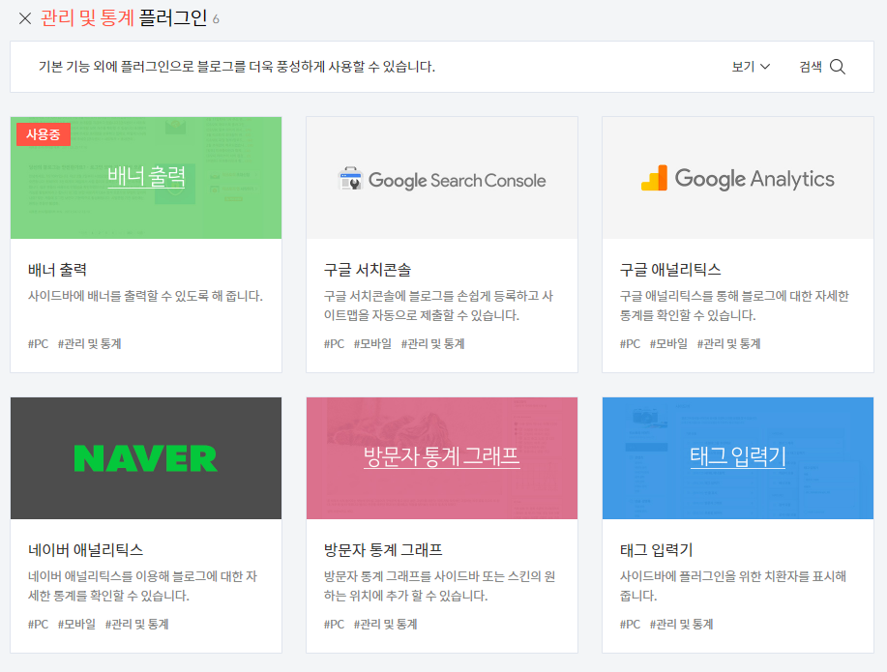Click the plugin count number 6
Screen dimensions: 887x672
216,19
